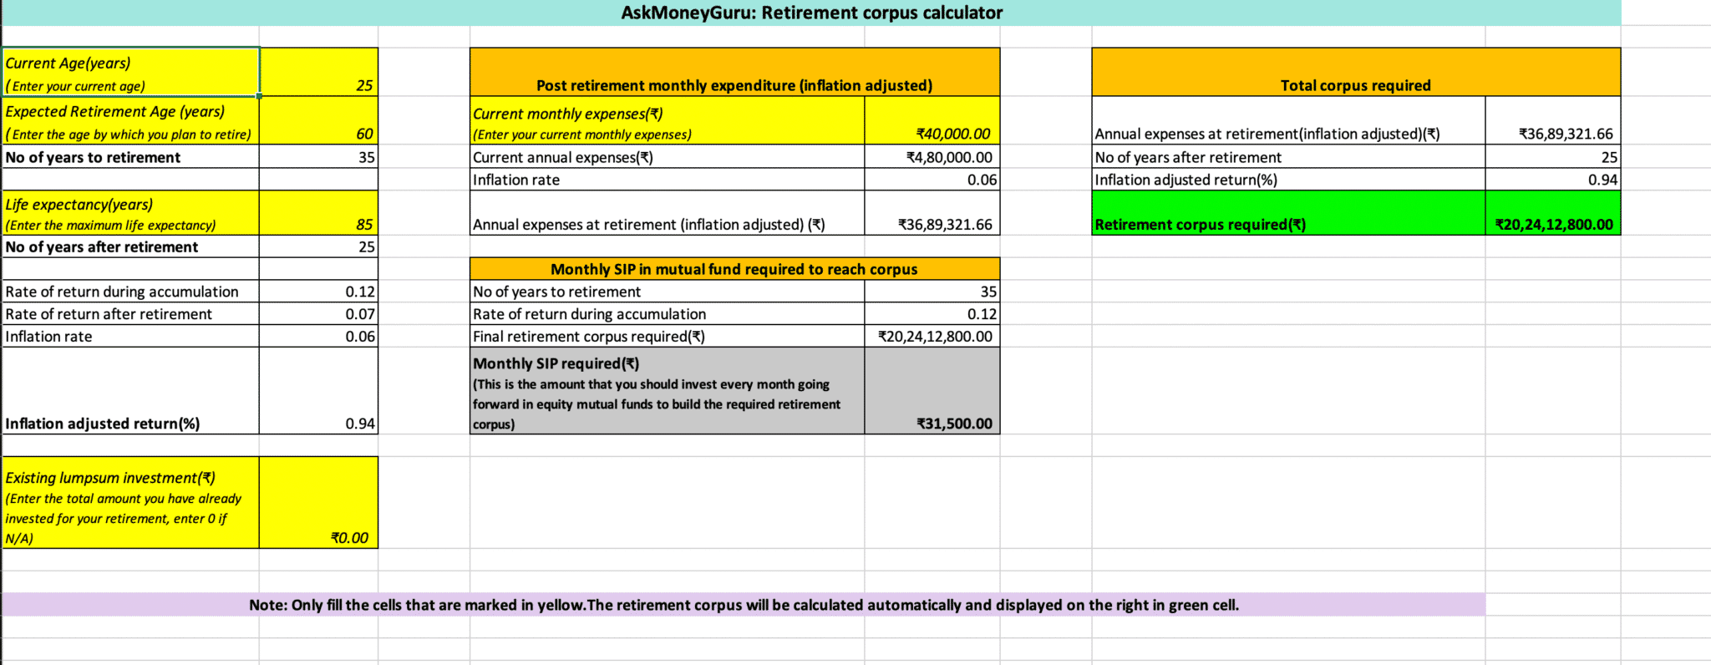Click SIP-section 'No of years to retirement' label
This screenshot has height=665, width=1711.
[x=668, y=291]
